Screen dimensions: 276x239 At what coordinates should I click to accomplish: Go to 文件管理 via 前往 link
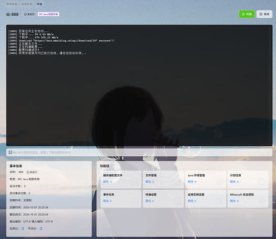pyautogui.click(x=150, y=182)
